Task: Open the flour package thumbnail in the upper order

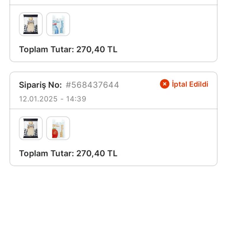Action: pyautogui.click(x=31, y=24)
